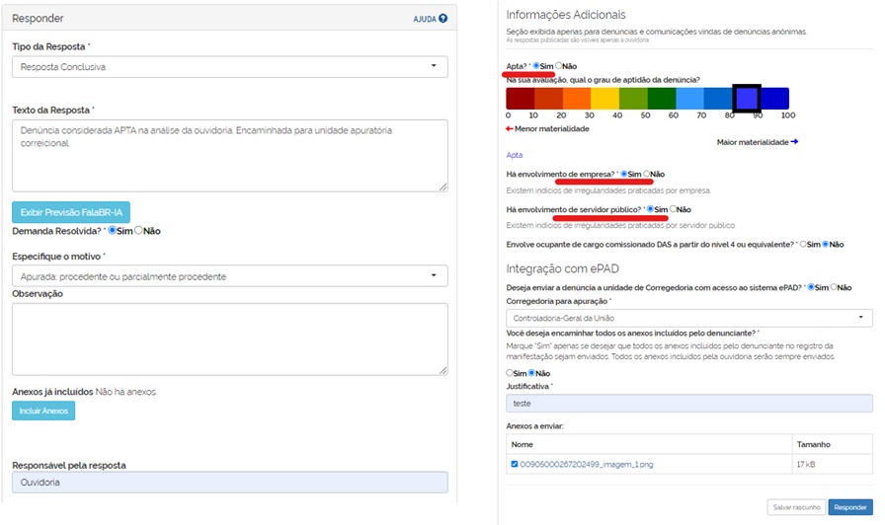Click the blue Responder submit button
Viewport: 885px width, 525px height.
point(849,507)
